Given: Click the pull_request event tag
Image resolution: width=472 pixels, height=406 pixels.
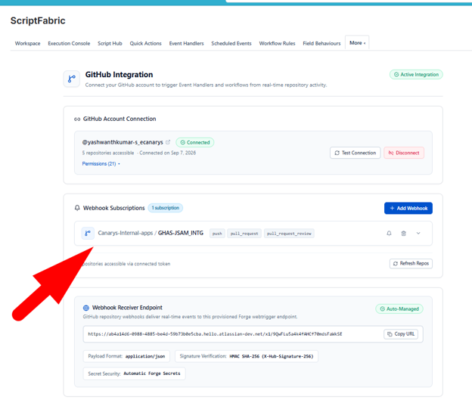Looking at the screenshot, I should 244,234.
